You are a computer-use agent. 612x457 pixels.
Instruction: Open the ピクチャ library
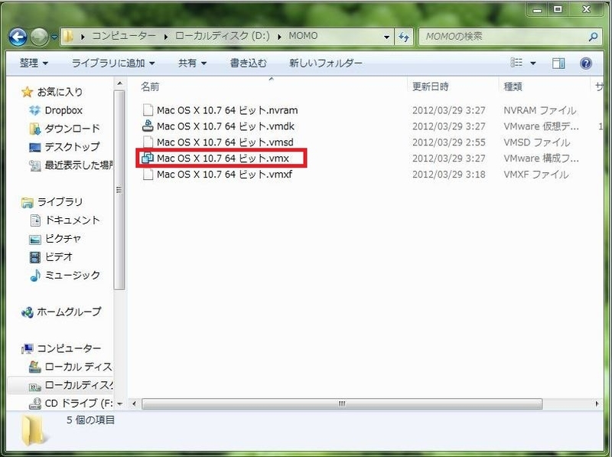coord(63,239)
